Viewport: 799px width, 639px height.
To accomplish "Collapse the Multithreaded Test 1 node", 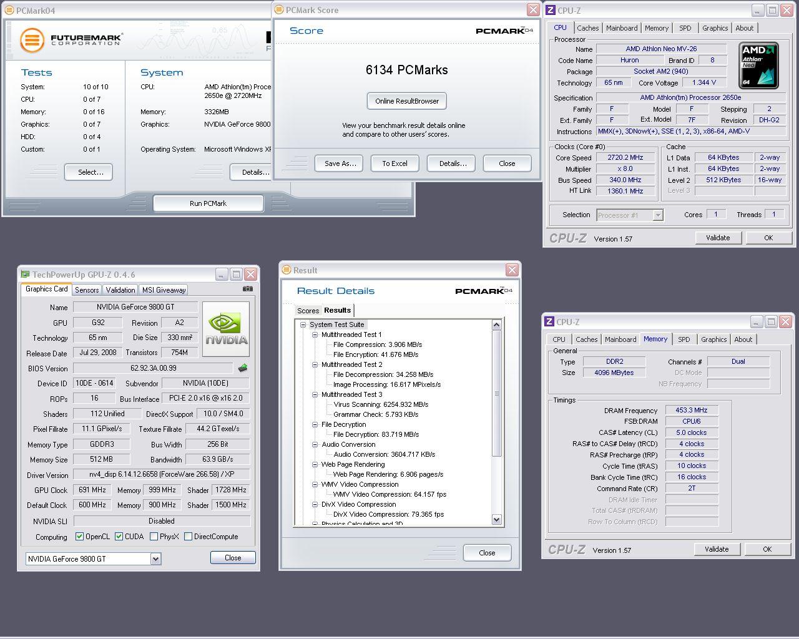I will pos(315,334).
